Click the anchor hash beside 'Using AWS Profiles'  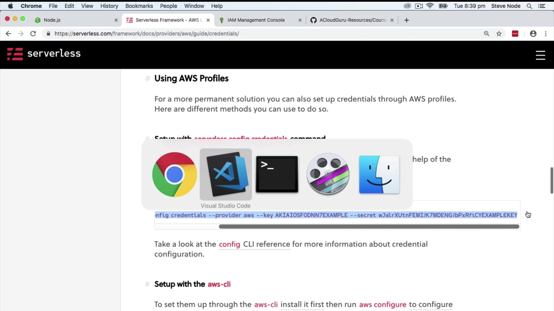147,78
